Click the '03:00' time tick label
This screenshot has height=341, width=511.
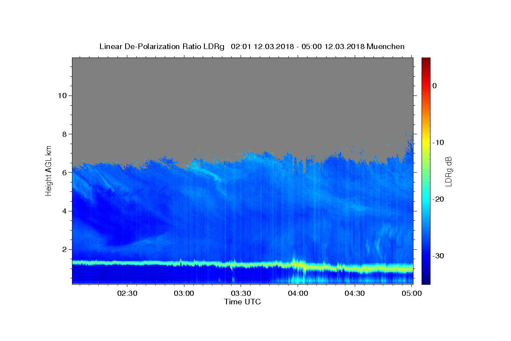click(x=184, y=293)
